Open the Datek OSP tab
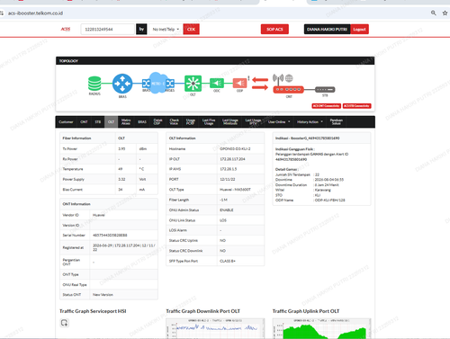 (x=157, y=121)
